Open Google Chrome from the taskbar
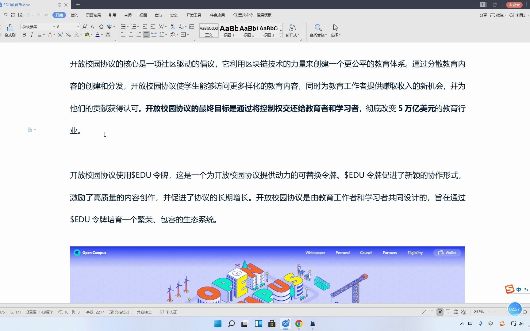The height and width of the screenshot is (331, 530). tap(299, 324)
